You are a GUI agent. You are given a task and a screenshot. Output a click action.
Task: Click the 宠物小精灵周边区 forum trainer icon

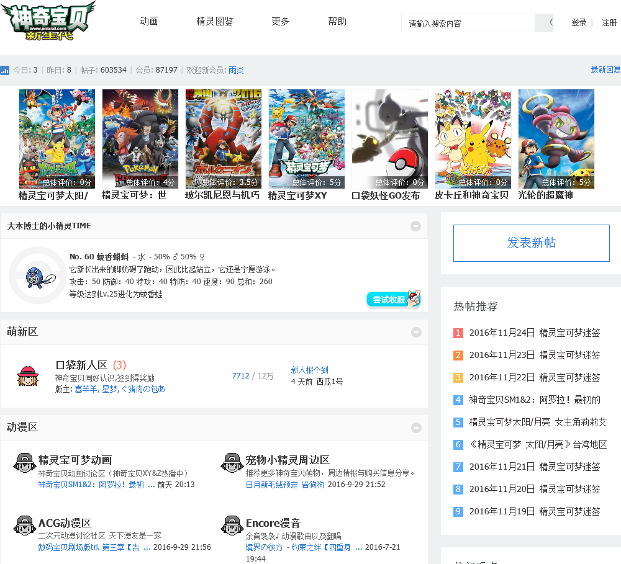(x=232, y=463)
